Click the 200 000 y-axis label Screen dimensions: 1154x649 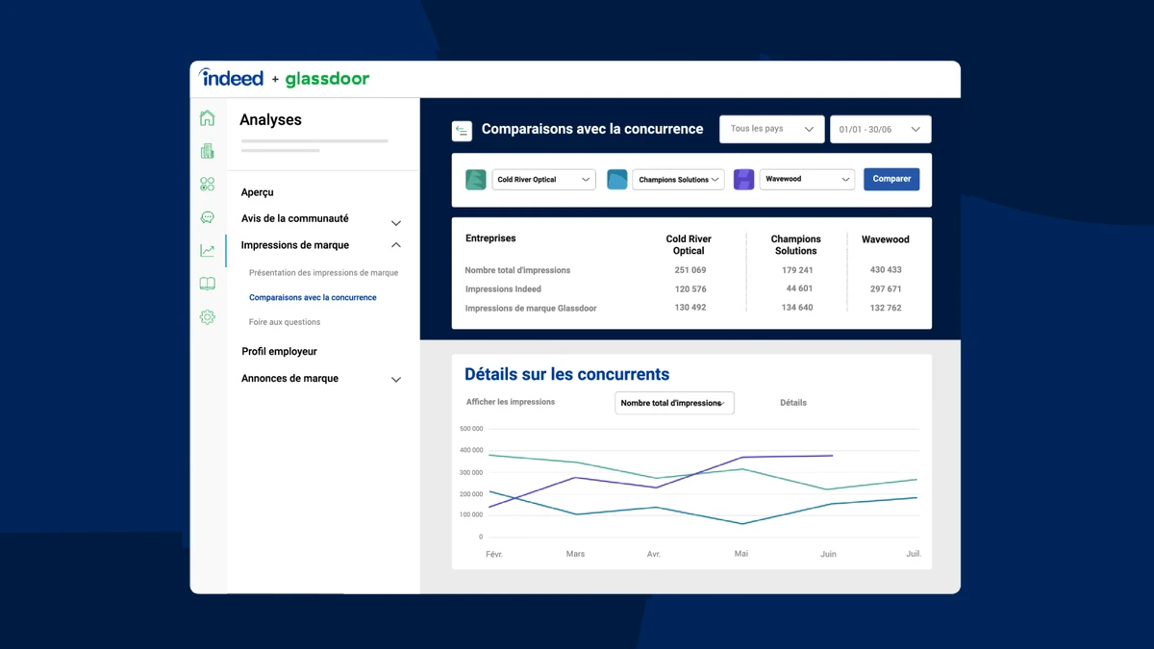pos(471,493)
